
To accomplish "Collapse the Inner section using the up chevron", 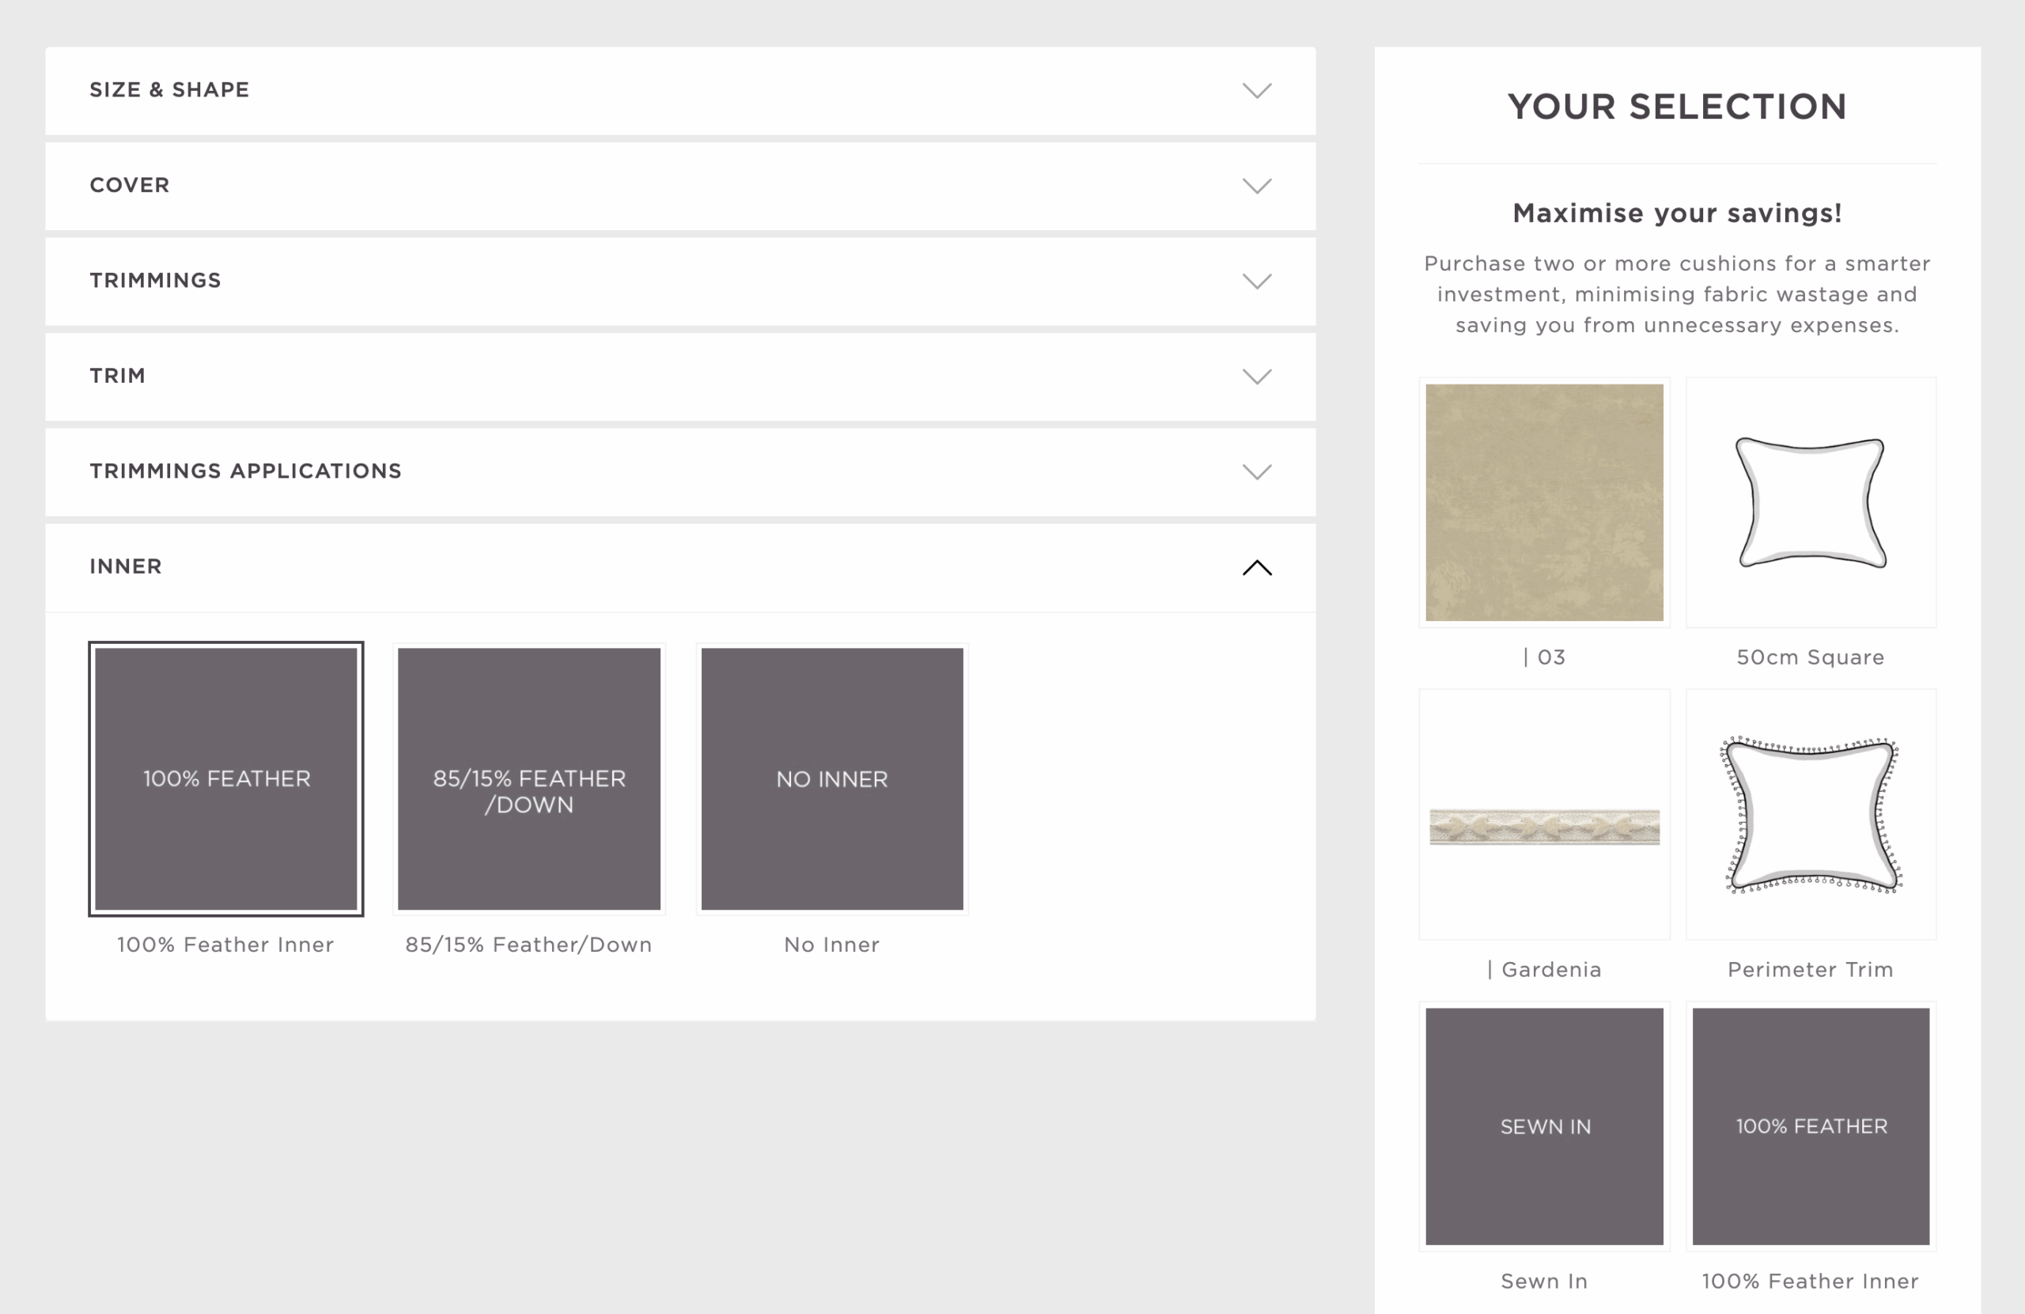I will coord(1256,568).
